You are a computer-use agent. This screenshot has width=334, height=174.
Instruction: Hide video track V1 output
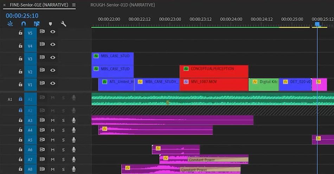[x=53, y=83]
